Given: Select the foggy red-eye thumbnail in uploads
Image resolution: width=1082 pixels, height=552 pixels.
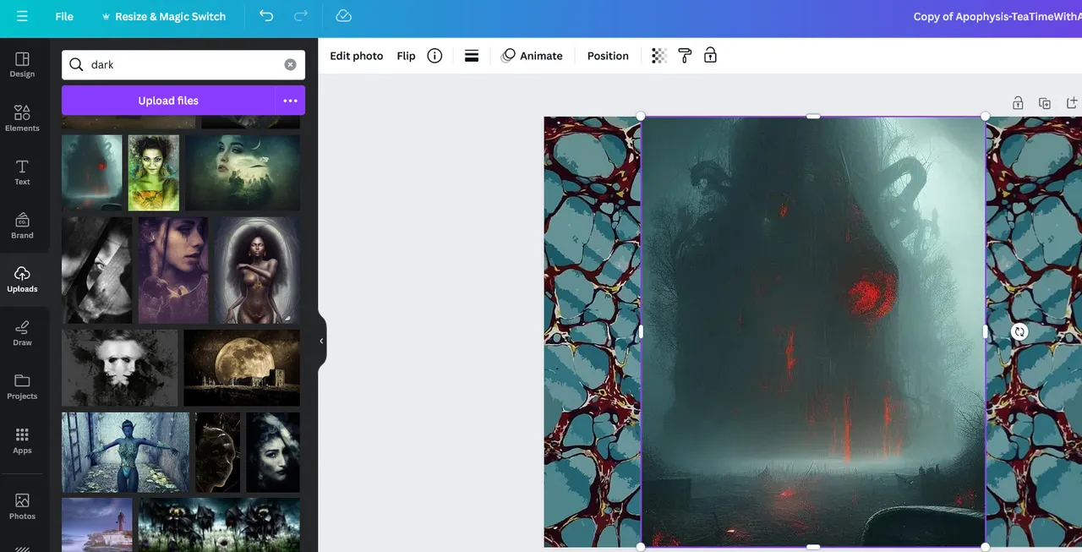Looking at the screenshot, I should (x=92, y=172).
